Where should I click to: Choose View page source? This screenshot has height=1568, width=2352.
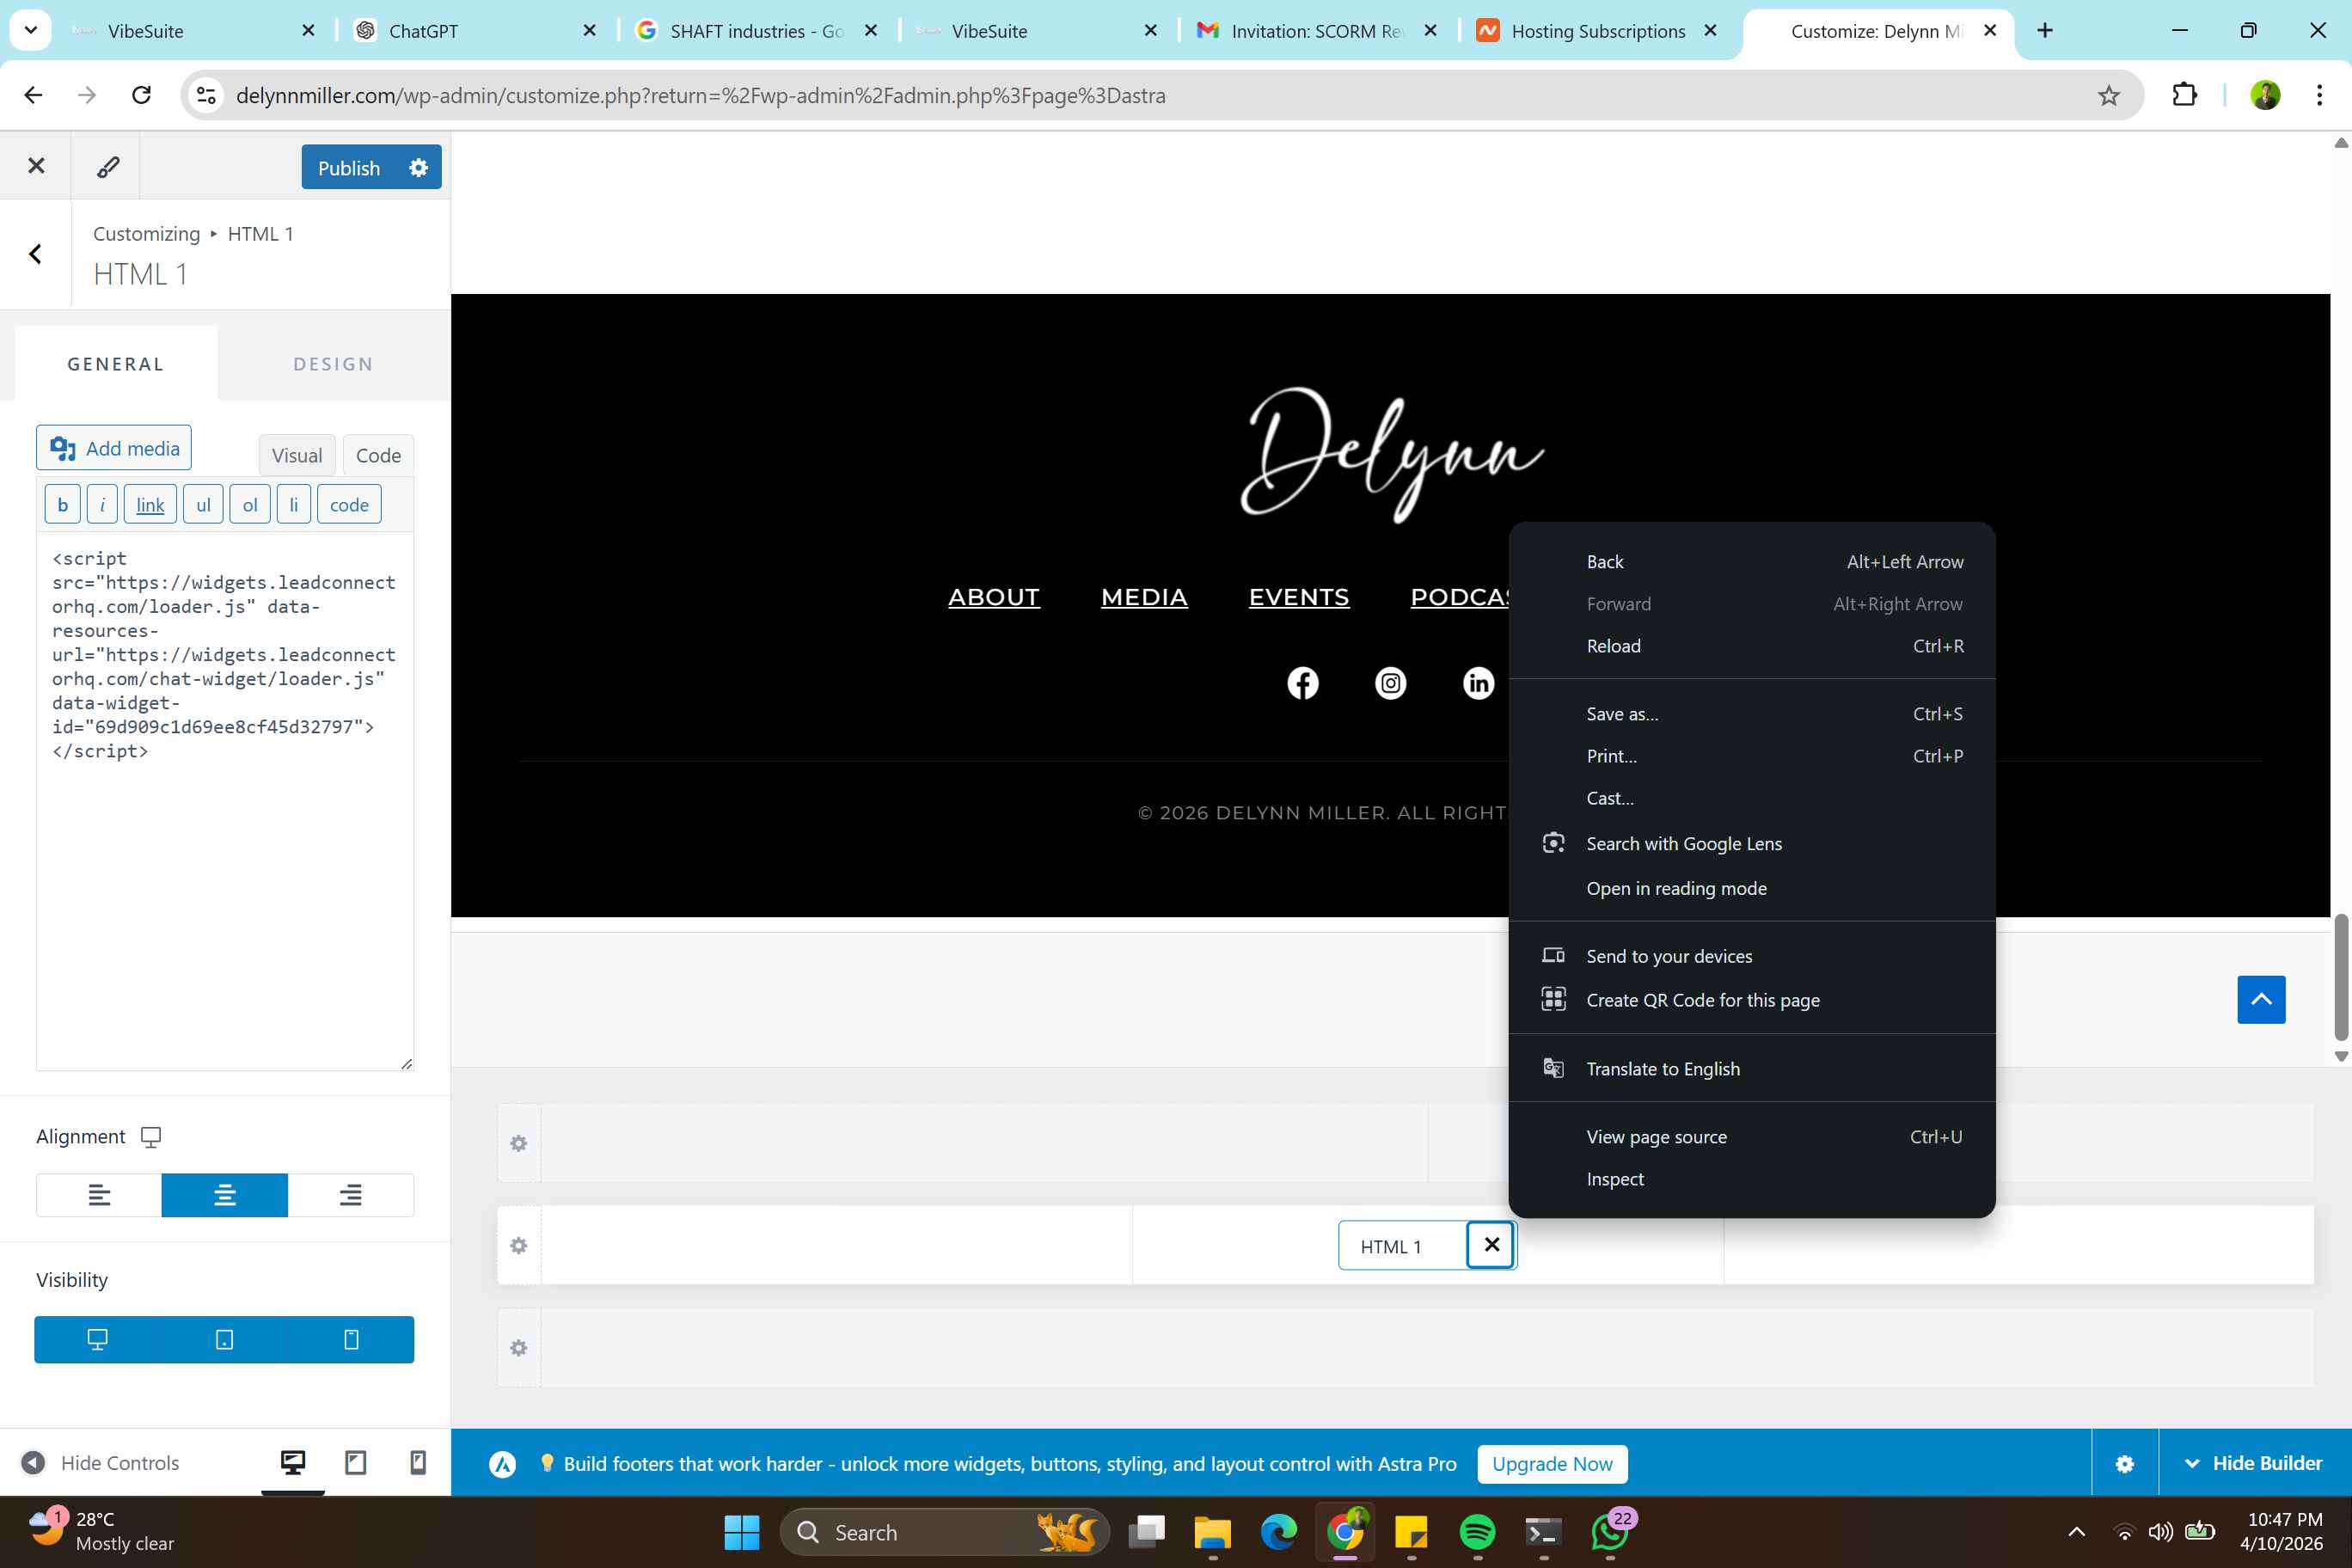1752,1137
